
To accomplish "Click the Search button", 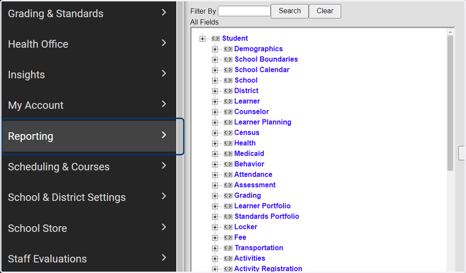I will coord(290,11).
